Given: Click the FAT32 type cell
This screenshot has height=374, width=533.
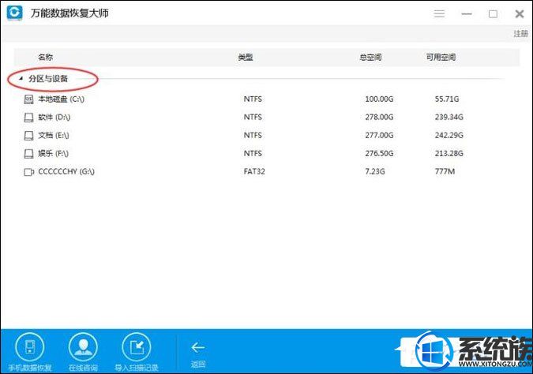Looking at the screenshot, I should [x=254, y=171].
